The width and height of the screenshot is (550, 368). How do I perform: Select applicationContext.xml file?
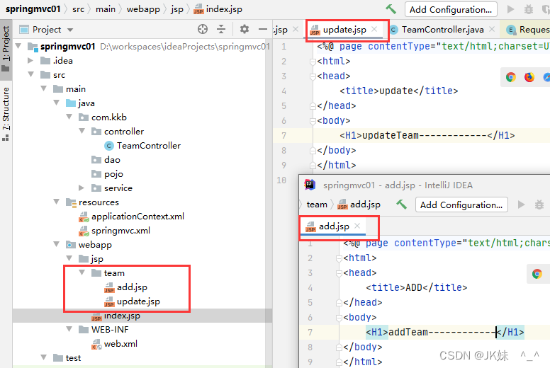pyautogui.click(x=132, y=217)
